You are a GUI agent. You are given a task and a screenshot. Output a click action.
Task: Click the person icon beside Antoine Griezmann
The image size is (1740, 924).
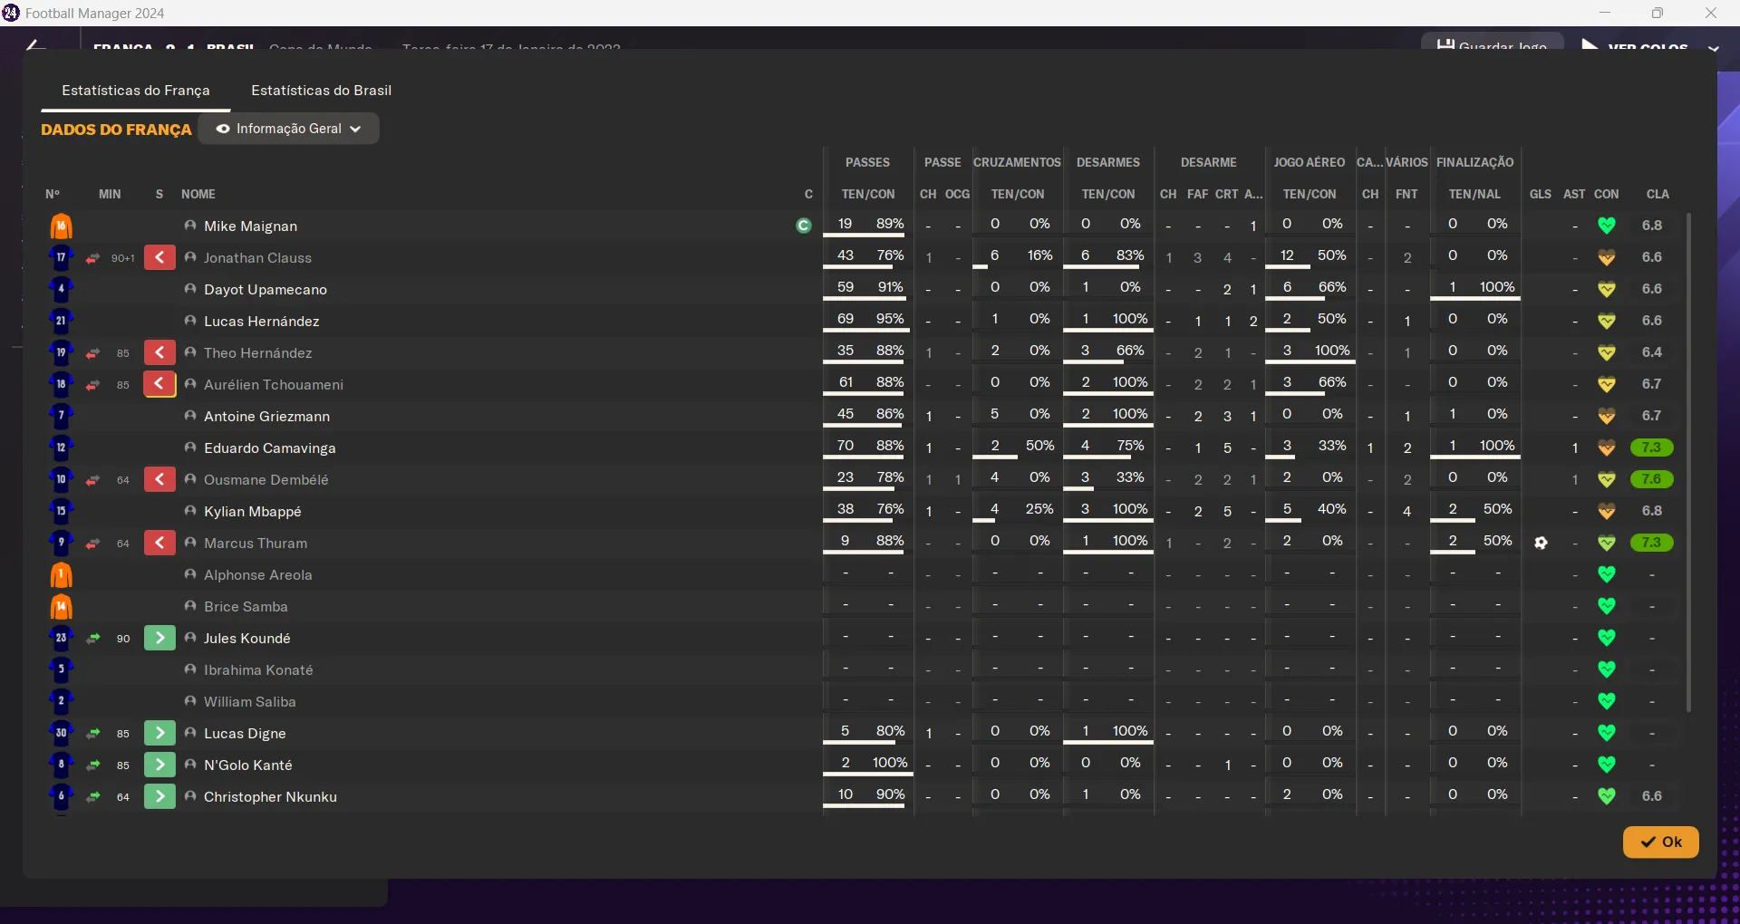190,416
